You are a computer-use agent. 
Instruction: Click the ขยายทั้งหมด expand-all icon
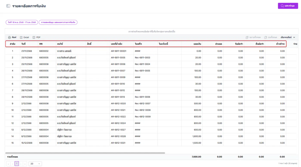click(x=247, y=38)
